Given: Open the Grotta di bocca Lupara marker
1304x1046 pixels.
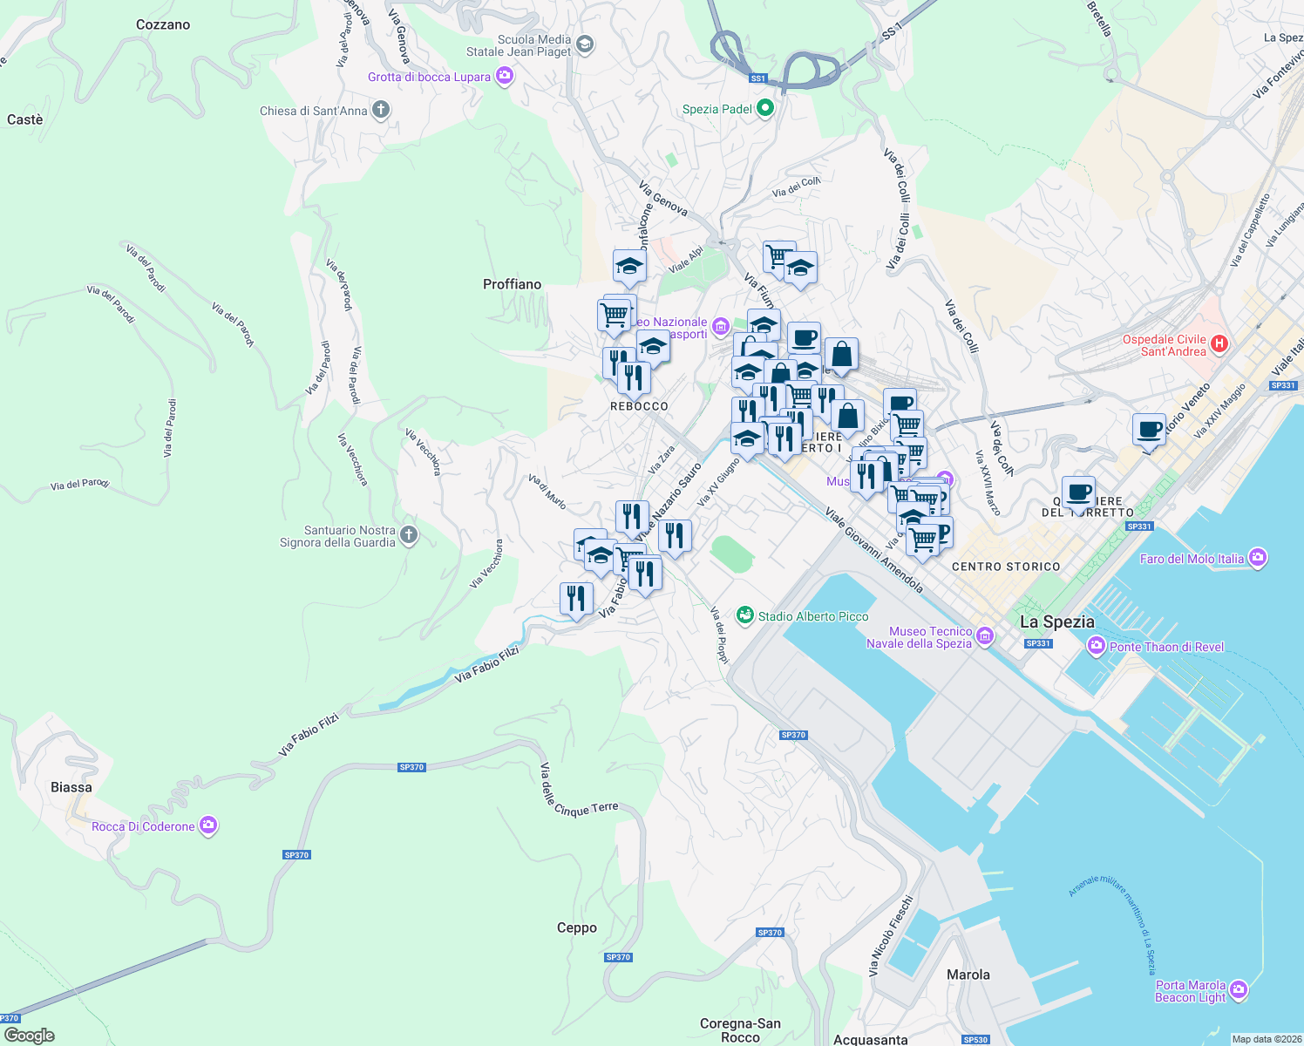Looking at the screenshot, I should 504,76.
